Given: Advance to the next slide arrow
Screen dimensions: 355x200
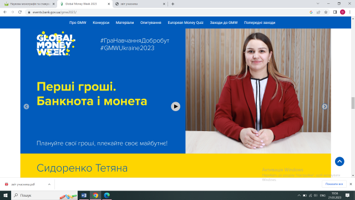Looking at the screenshot, I should [324, 107].
